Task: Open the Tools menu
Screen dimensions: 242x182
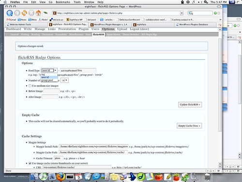Action: coord(77,2)
